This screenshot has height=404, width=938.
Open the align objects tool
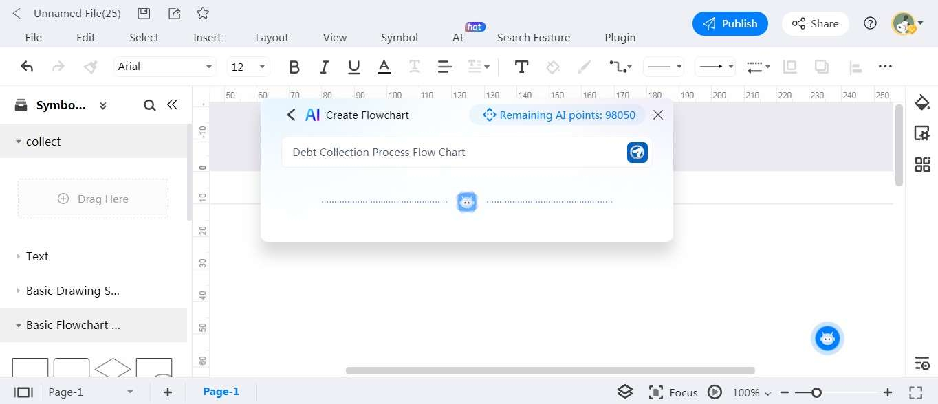pos(855,67)
